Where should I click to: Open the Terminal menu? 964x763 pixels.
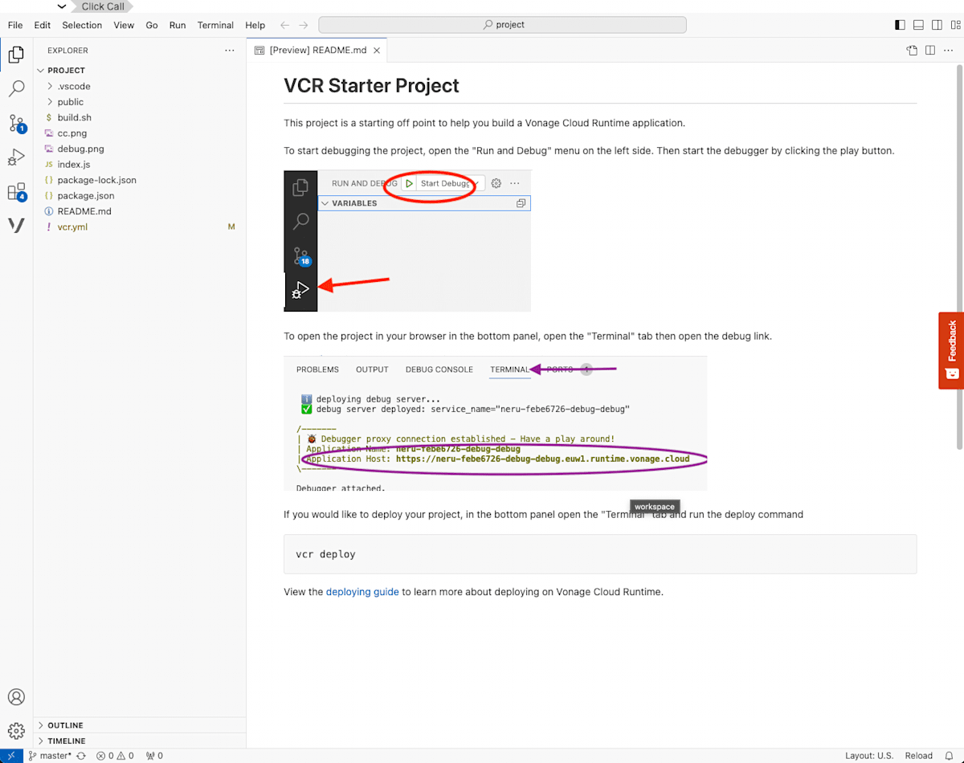tap(215, 25)
